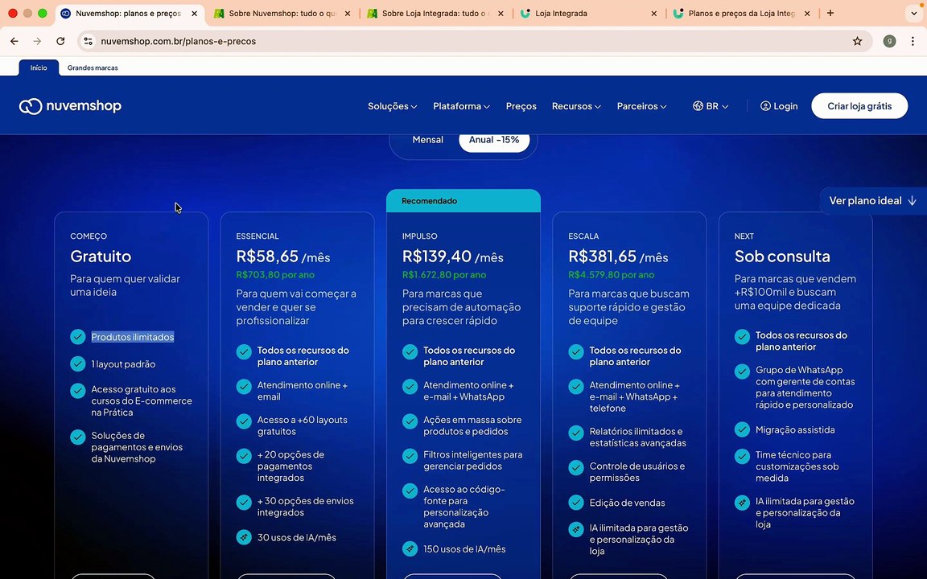Screen dimensions: 927x579
Task: Click the globe language icon
Action: tap(698, 106)
